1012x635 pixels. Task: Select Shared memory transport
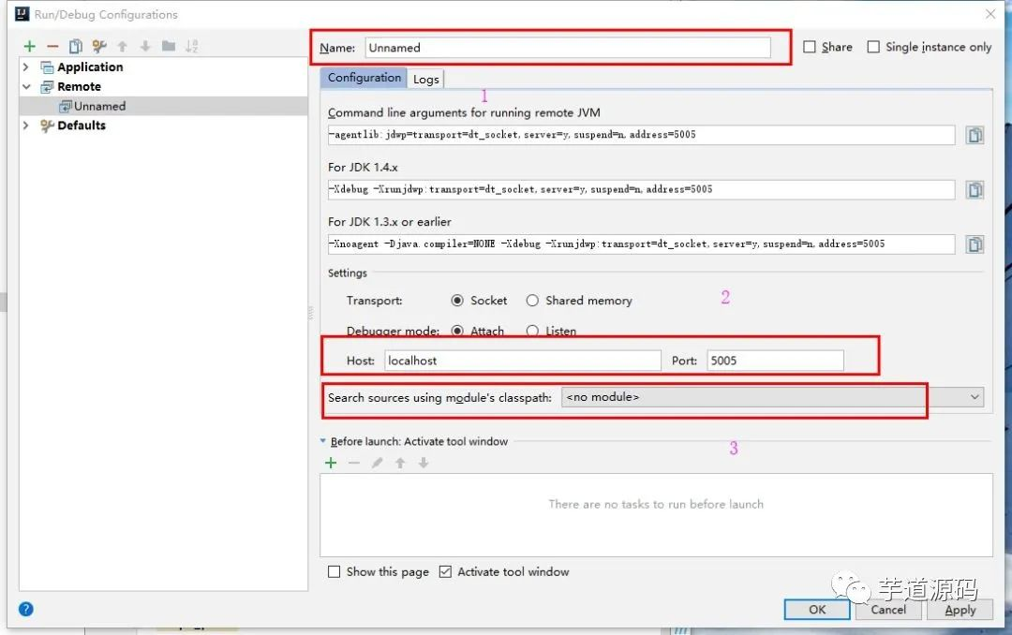(x=532, y=301)
